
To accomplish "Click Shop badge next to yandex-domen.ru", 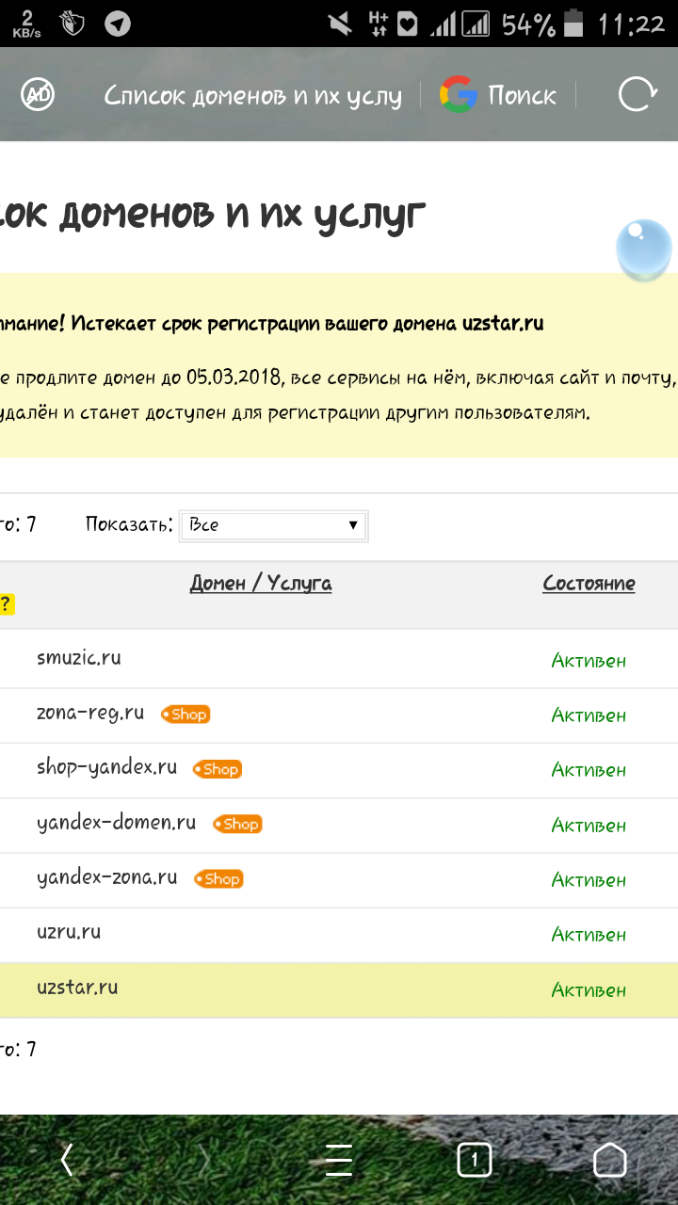I will coord(237,824).
